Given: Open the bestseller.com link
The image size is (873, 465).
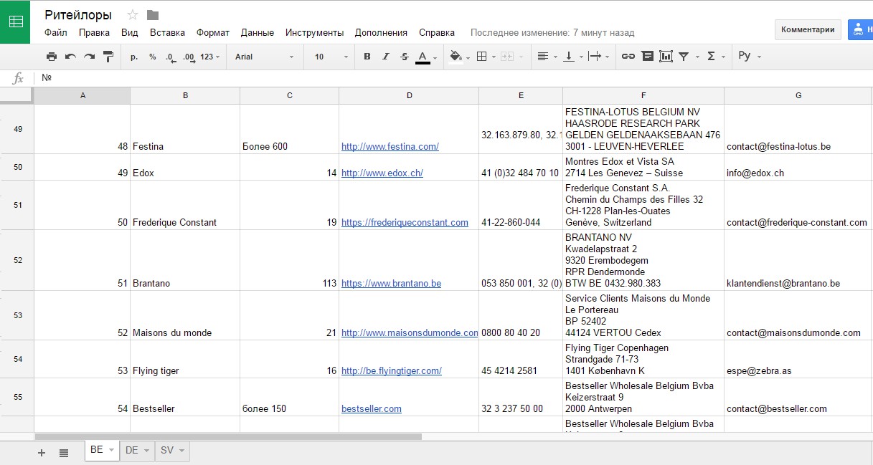Looking at the screenshot, I should (x=372, y=408).
